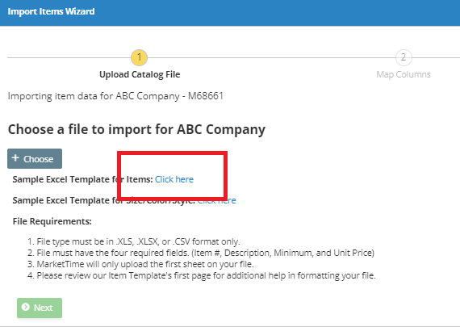Click the arrow icon on Next button
The width and height of the screenshot is (460, 327).
(26, 307)
